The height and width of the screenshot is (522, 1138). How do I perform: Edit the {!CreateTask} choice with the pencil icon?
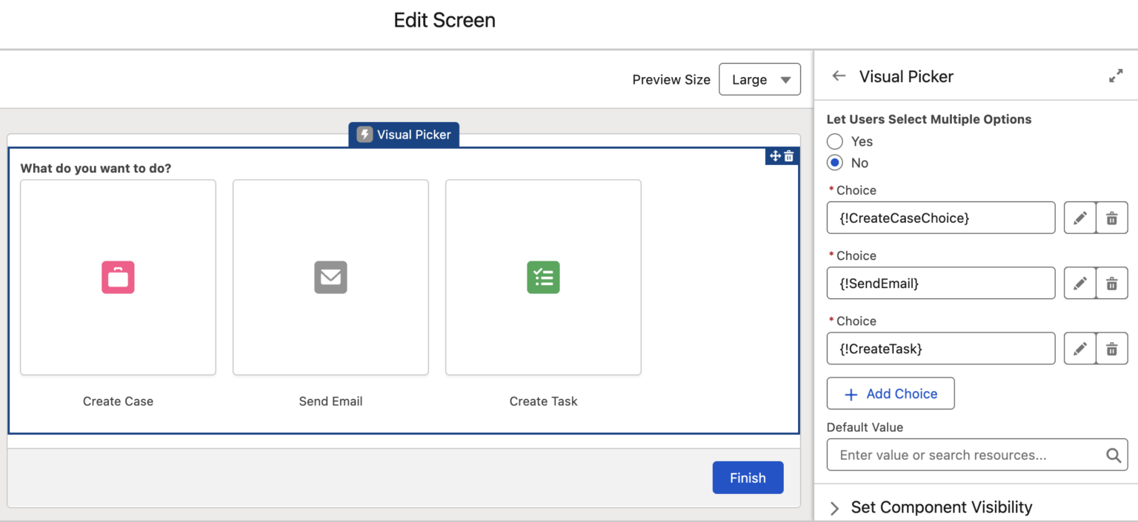click(x=1079, y=348)
